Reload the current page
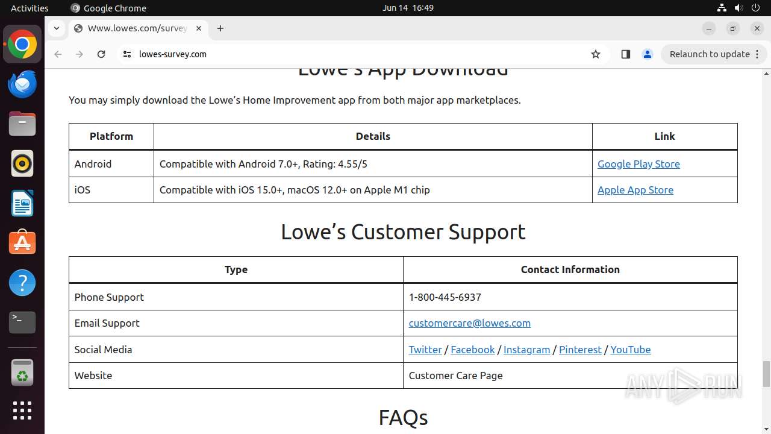The image size is (771, 434). click(101, 54)
